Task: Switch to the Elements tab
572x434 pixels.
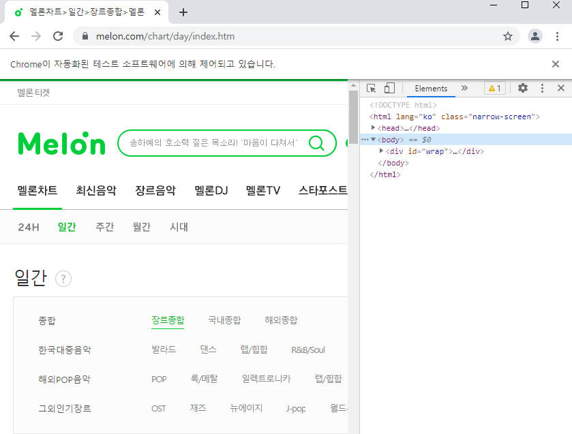Action: click(431, 89)
